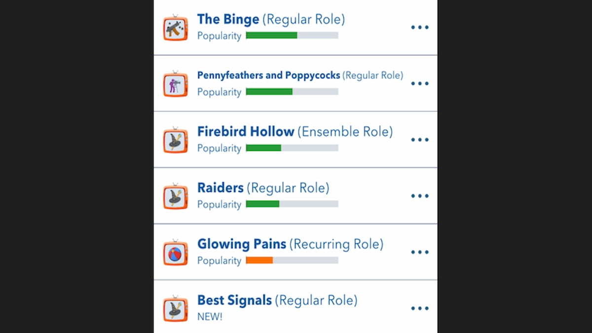Open options menu for The Binge
This screenshot has height=333, width=592.
click(x=420, y=27)
